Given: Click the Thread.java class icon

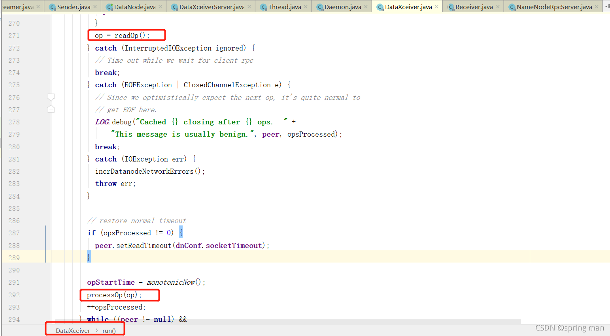Looking at the screenshot, I should click(x=263, y=7).
